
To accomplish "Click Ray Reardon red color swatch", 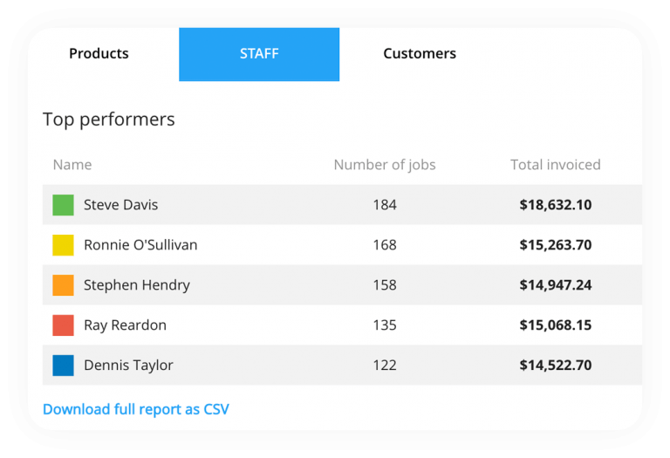I will coord(63,325).
